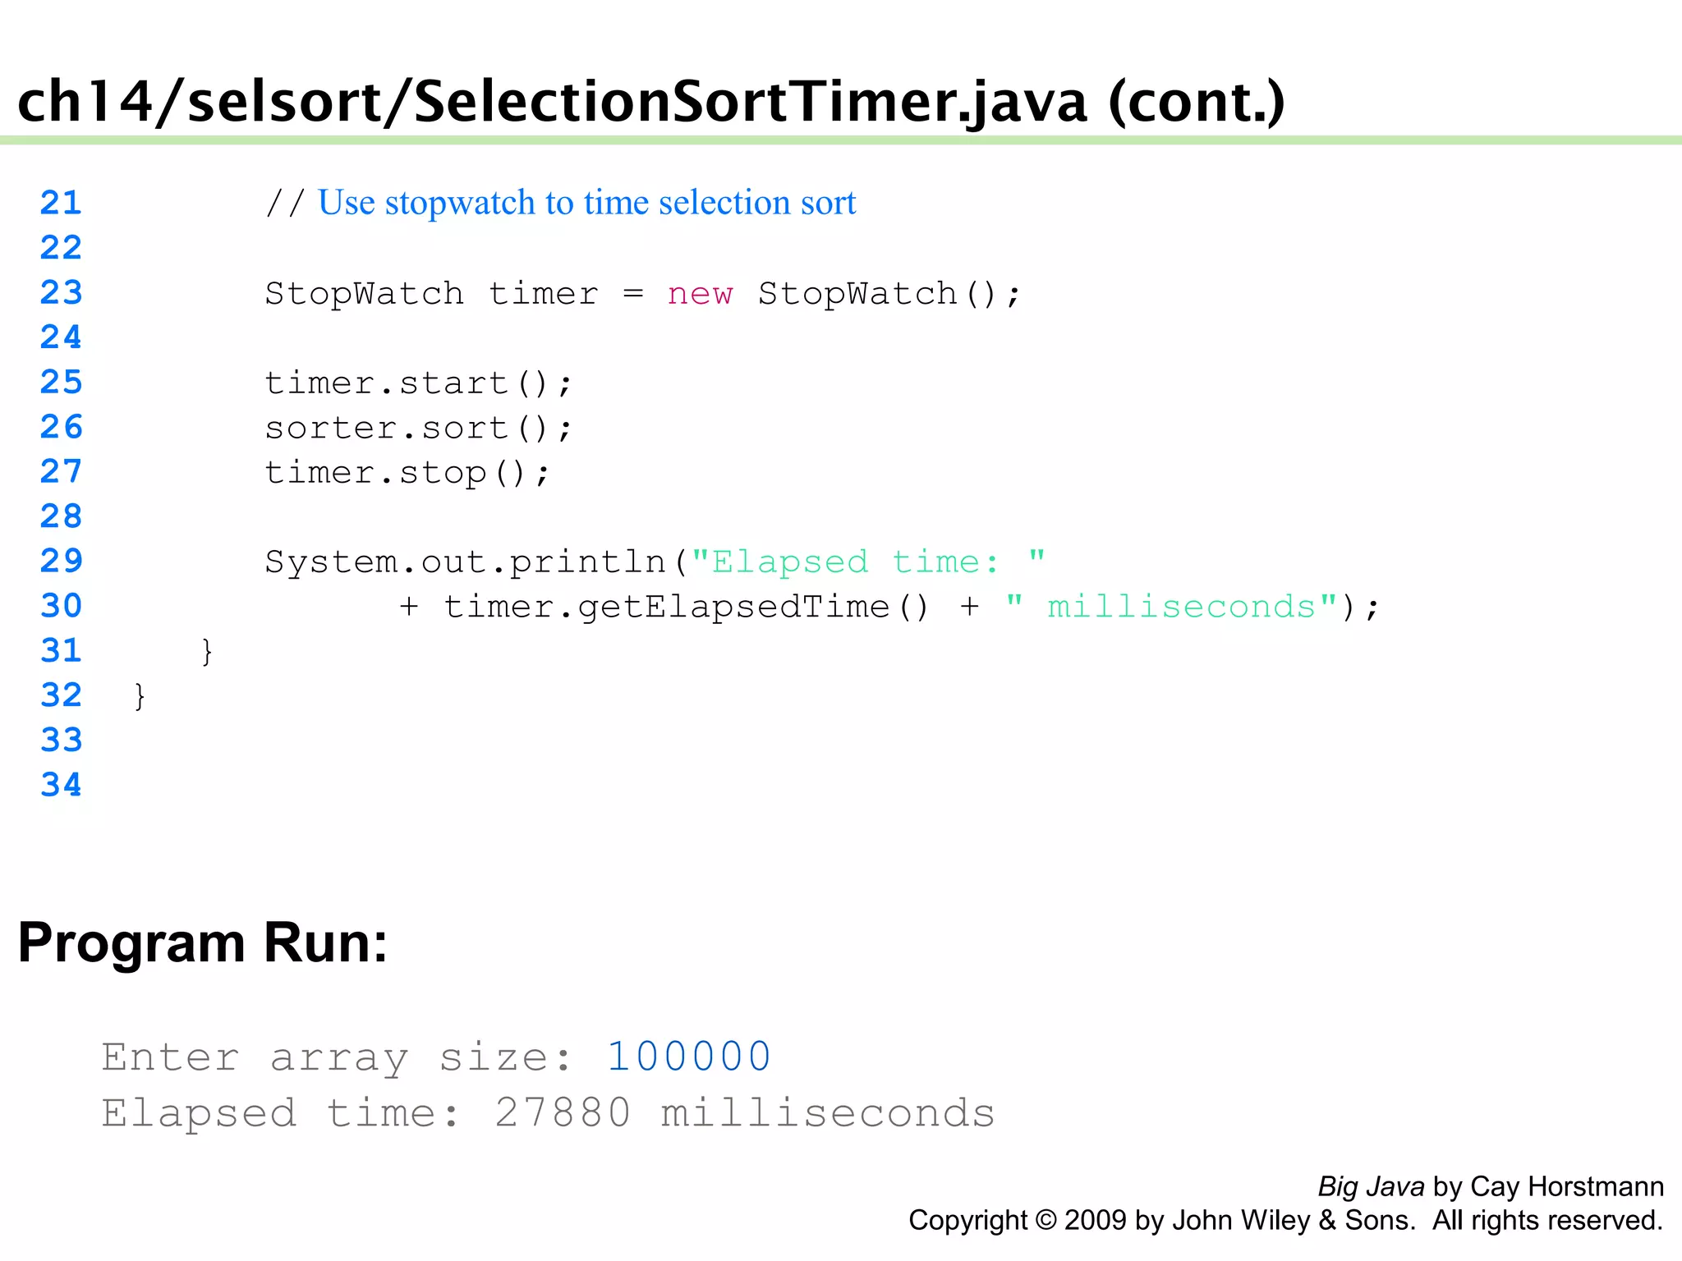Viewport: 1682px width, 1261px height.
Task: Click the code 'sorter.sort();'
Action: (418, 428)
